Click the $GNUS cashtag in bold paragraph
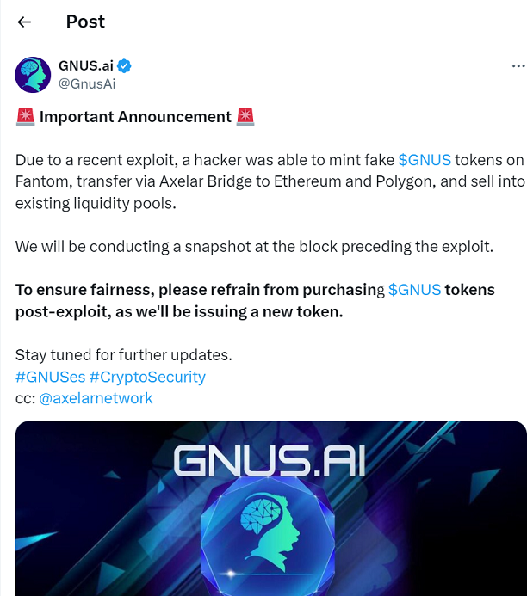This screenshot has height=596, width=527. 414,290
